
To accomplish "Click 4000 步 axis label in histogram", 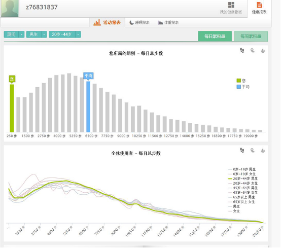I will tap(59, 136).
